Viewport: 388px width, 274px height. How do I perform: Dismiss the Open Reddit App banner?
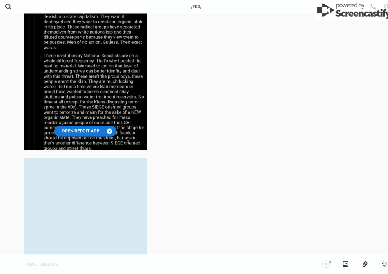(x=109, y=131)
